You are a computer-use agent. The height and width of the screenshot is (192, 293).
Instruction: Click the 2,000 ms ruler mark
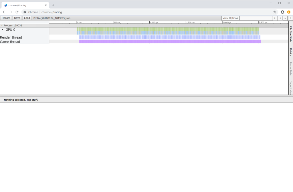(x=227, y=22)
